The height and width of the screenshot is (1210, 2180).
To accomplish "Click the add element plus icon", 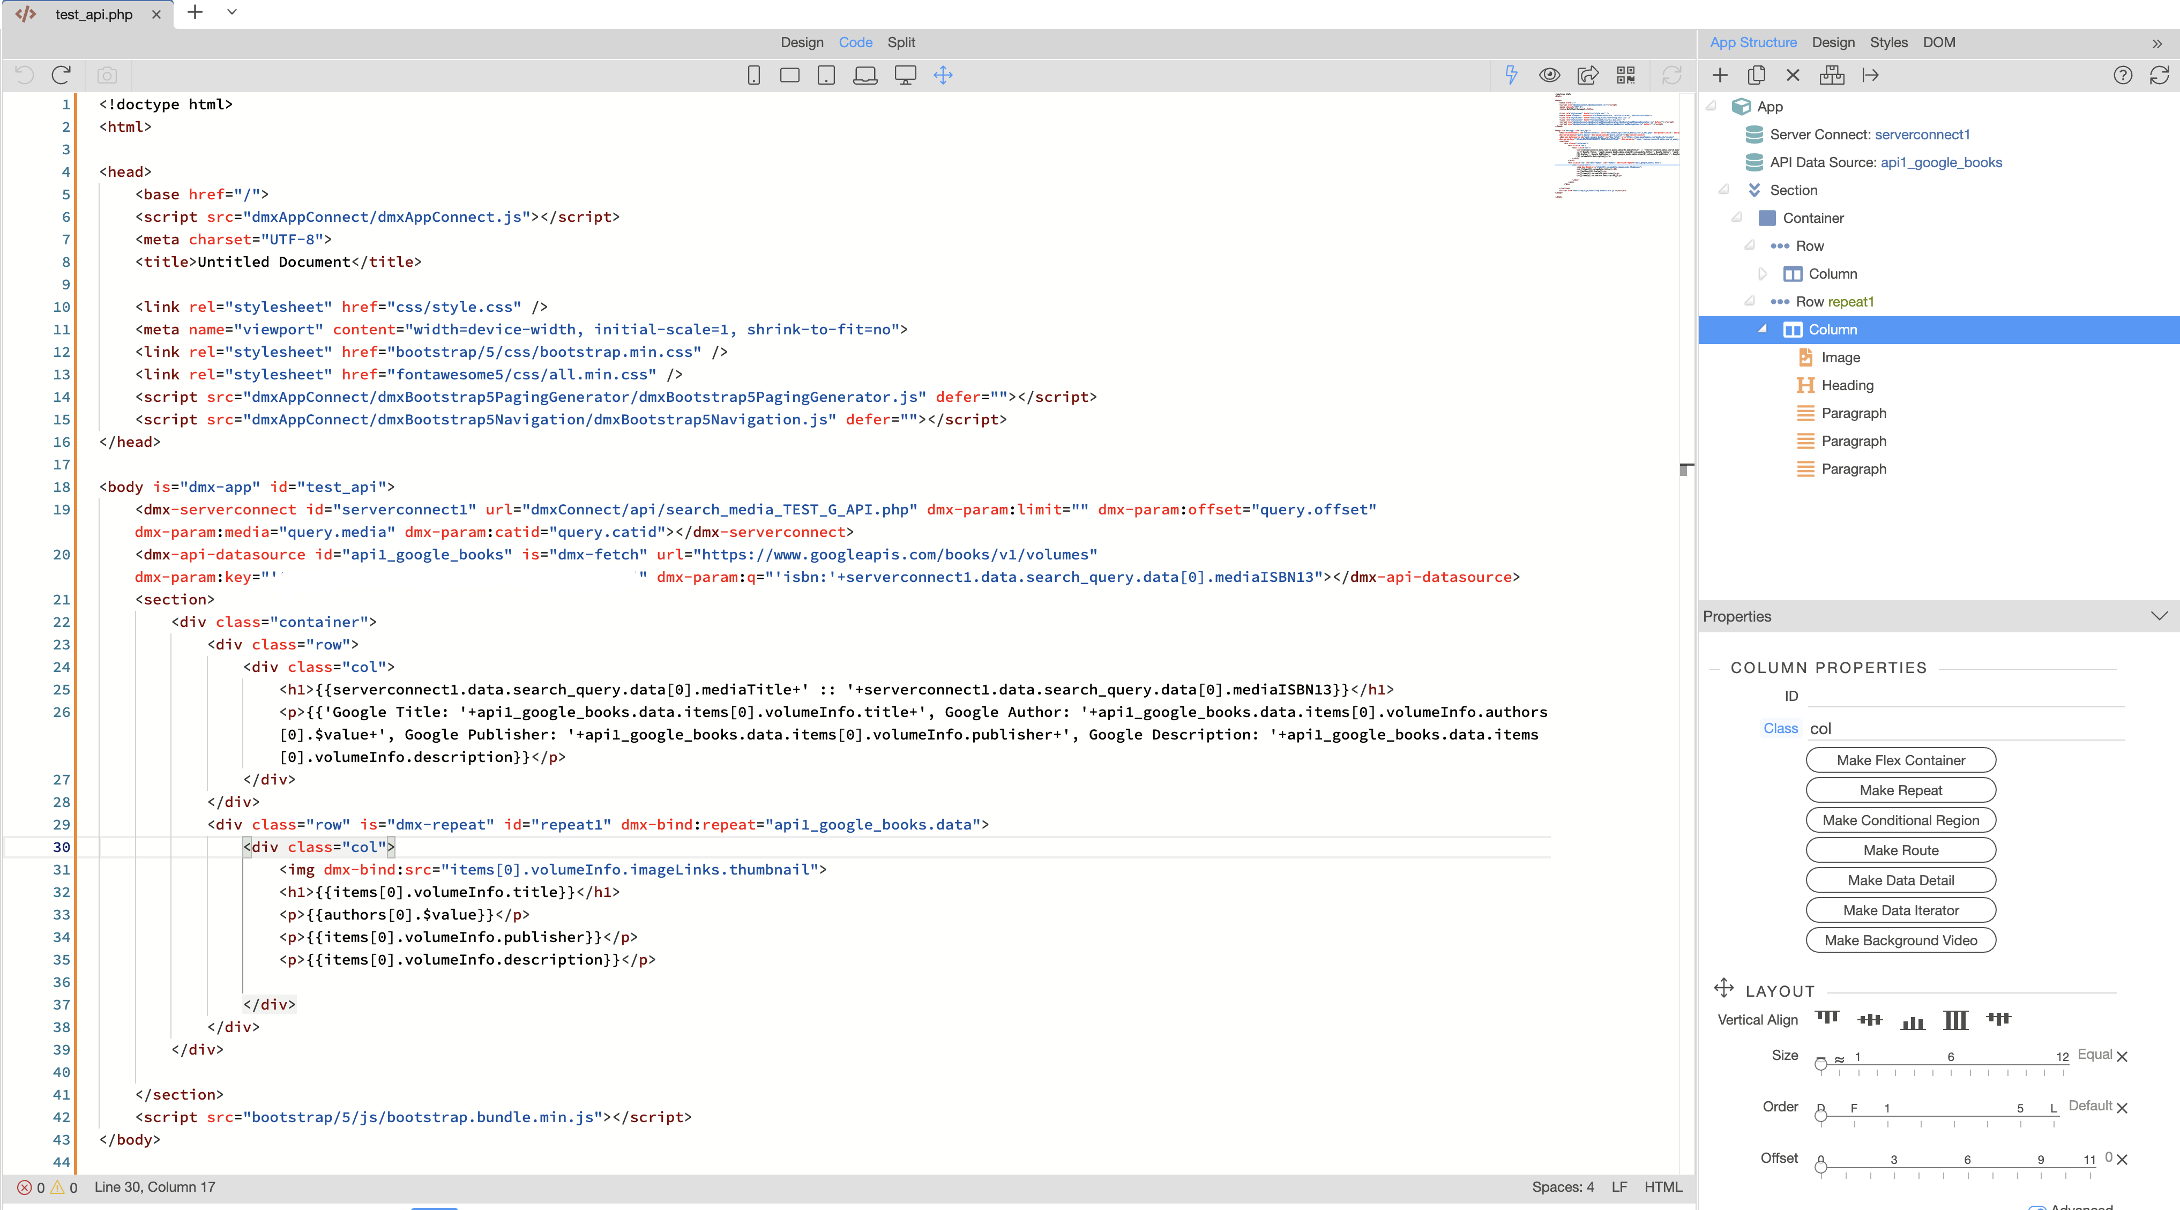I will point(1720,76).
